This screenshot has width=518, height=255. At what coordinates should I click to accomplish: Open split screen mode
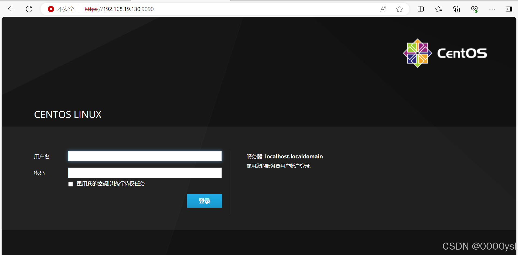[x=420, y=9]
